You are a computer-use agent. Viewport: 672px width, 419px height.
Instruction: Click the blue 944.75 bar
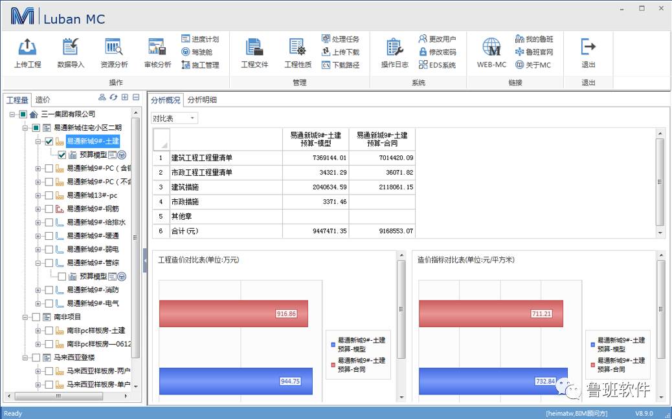pos(236,381)
